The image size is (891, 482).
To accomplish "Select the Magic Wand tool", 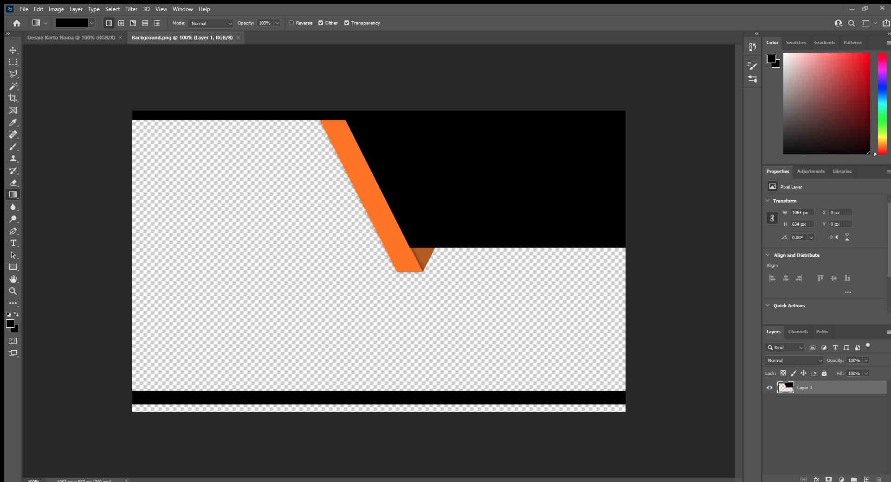I will coord(13,86).
